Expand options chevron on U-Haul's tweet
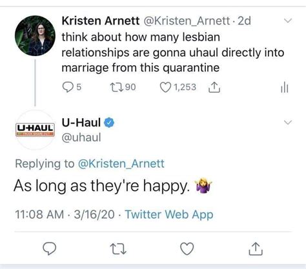 288,123
